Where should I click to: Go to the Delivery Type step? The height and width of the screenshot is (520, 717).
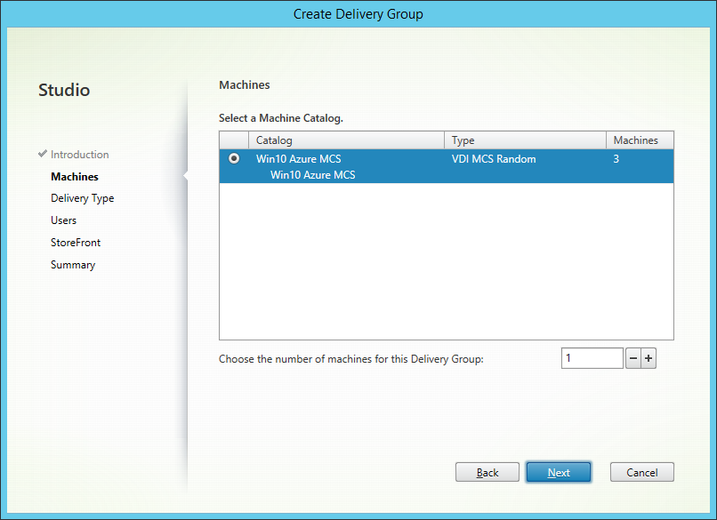pyautogui.click(x=83, y=199)
